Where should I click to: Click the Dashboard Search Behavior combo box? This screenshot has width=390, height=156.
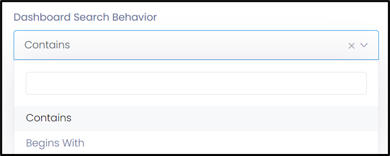pos(196,45)
